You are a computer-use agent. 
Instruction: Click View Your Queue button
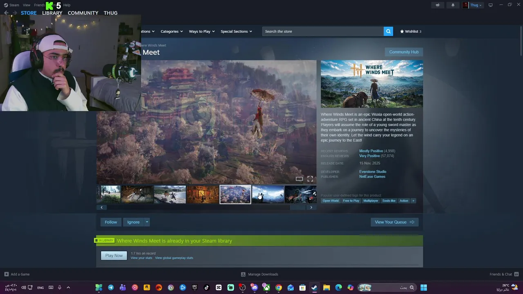[x=394, y=222]
